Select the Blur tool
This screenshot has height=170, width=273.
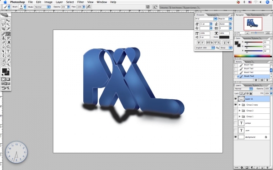pyautogui.click(x=3, y=47)
